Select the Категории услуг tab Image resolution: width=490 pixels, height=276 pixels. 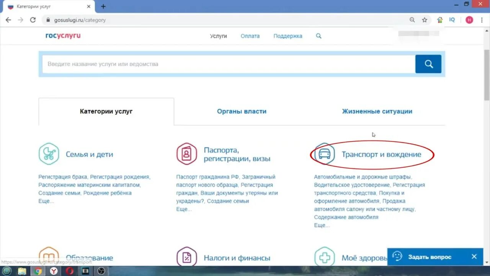point(106,112)
